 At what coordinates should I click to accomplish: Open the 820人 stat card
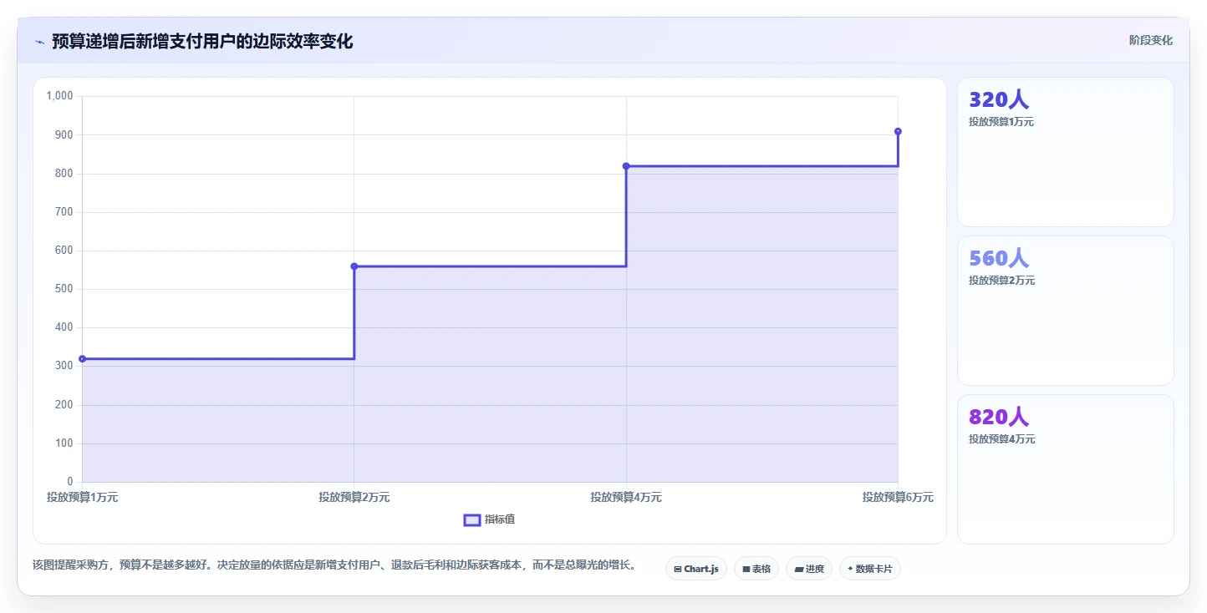pos(1066,469)
